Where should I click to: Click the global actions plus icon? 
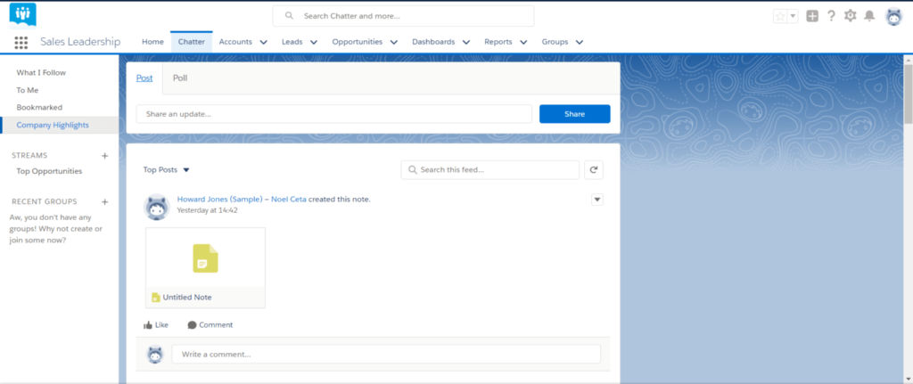click(812, 16)
